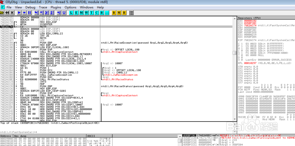Select the INT 2E instruction row
Screen dimensions: 295x146
[x=116, y=36]
